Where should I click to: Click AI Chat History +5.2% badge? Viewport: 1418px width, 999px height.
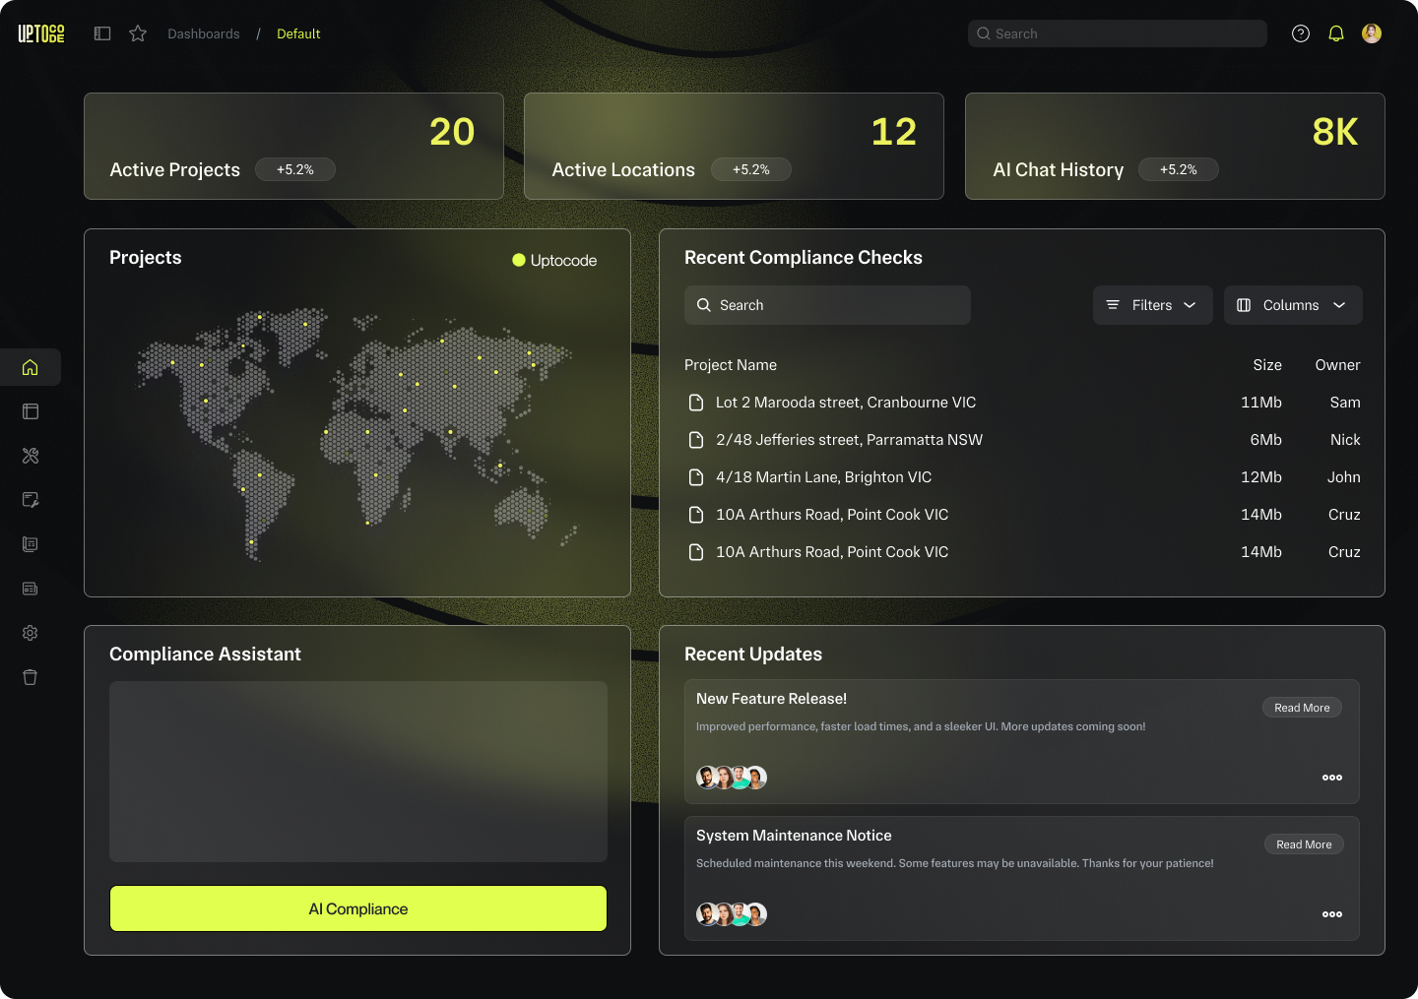(1179, 169)
